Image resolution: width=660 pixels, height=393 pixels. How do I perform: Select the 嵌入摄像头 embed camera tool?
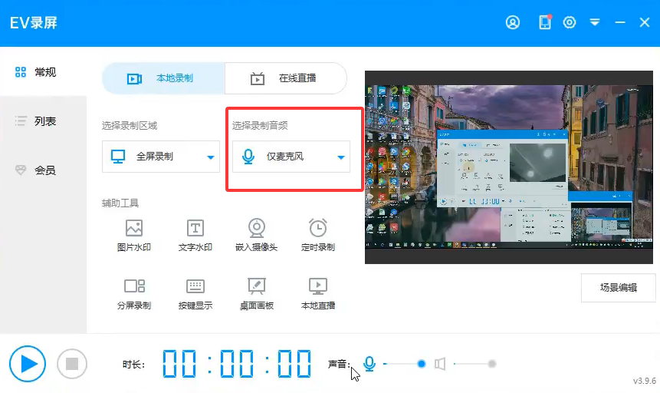256,236
